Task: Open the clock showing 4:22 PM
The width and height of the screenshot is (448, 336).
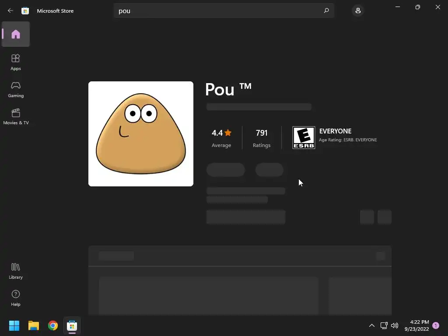Action: (416, 325)
